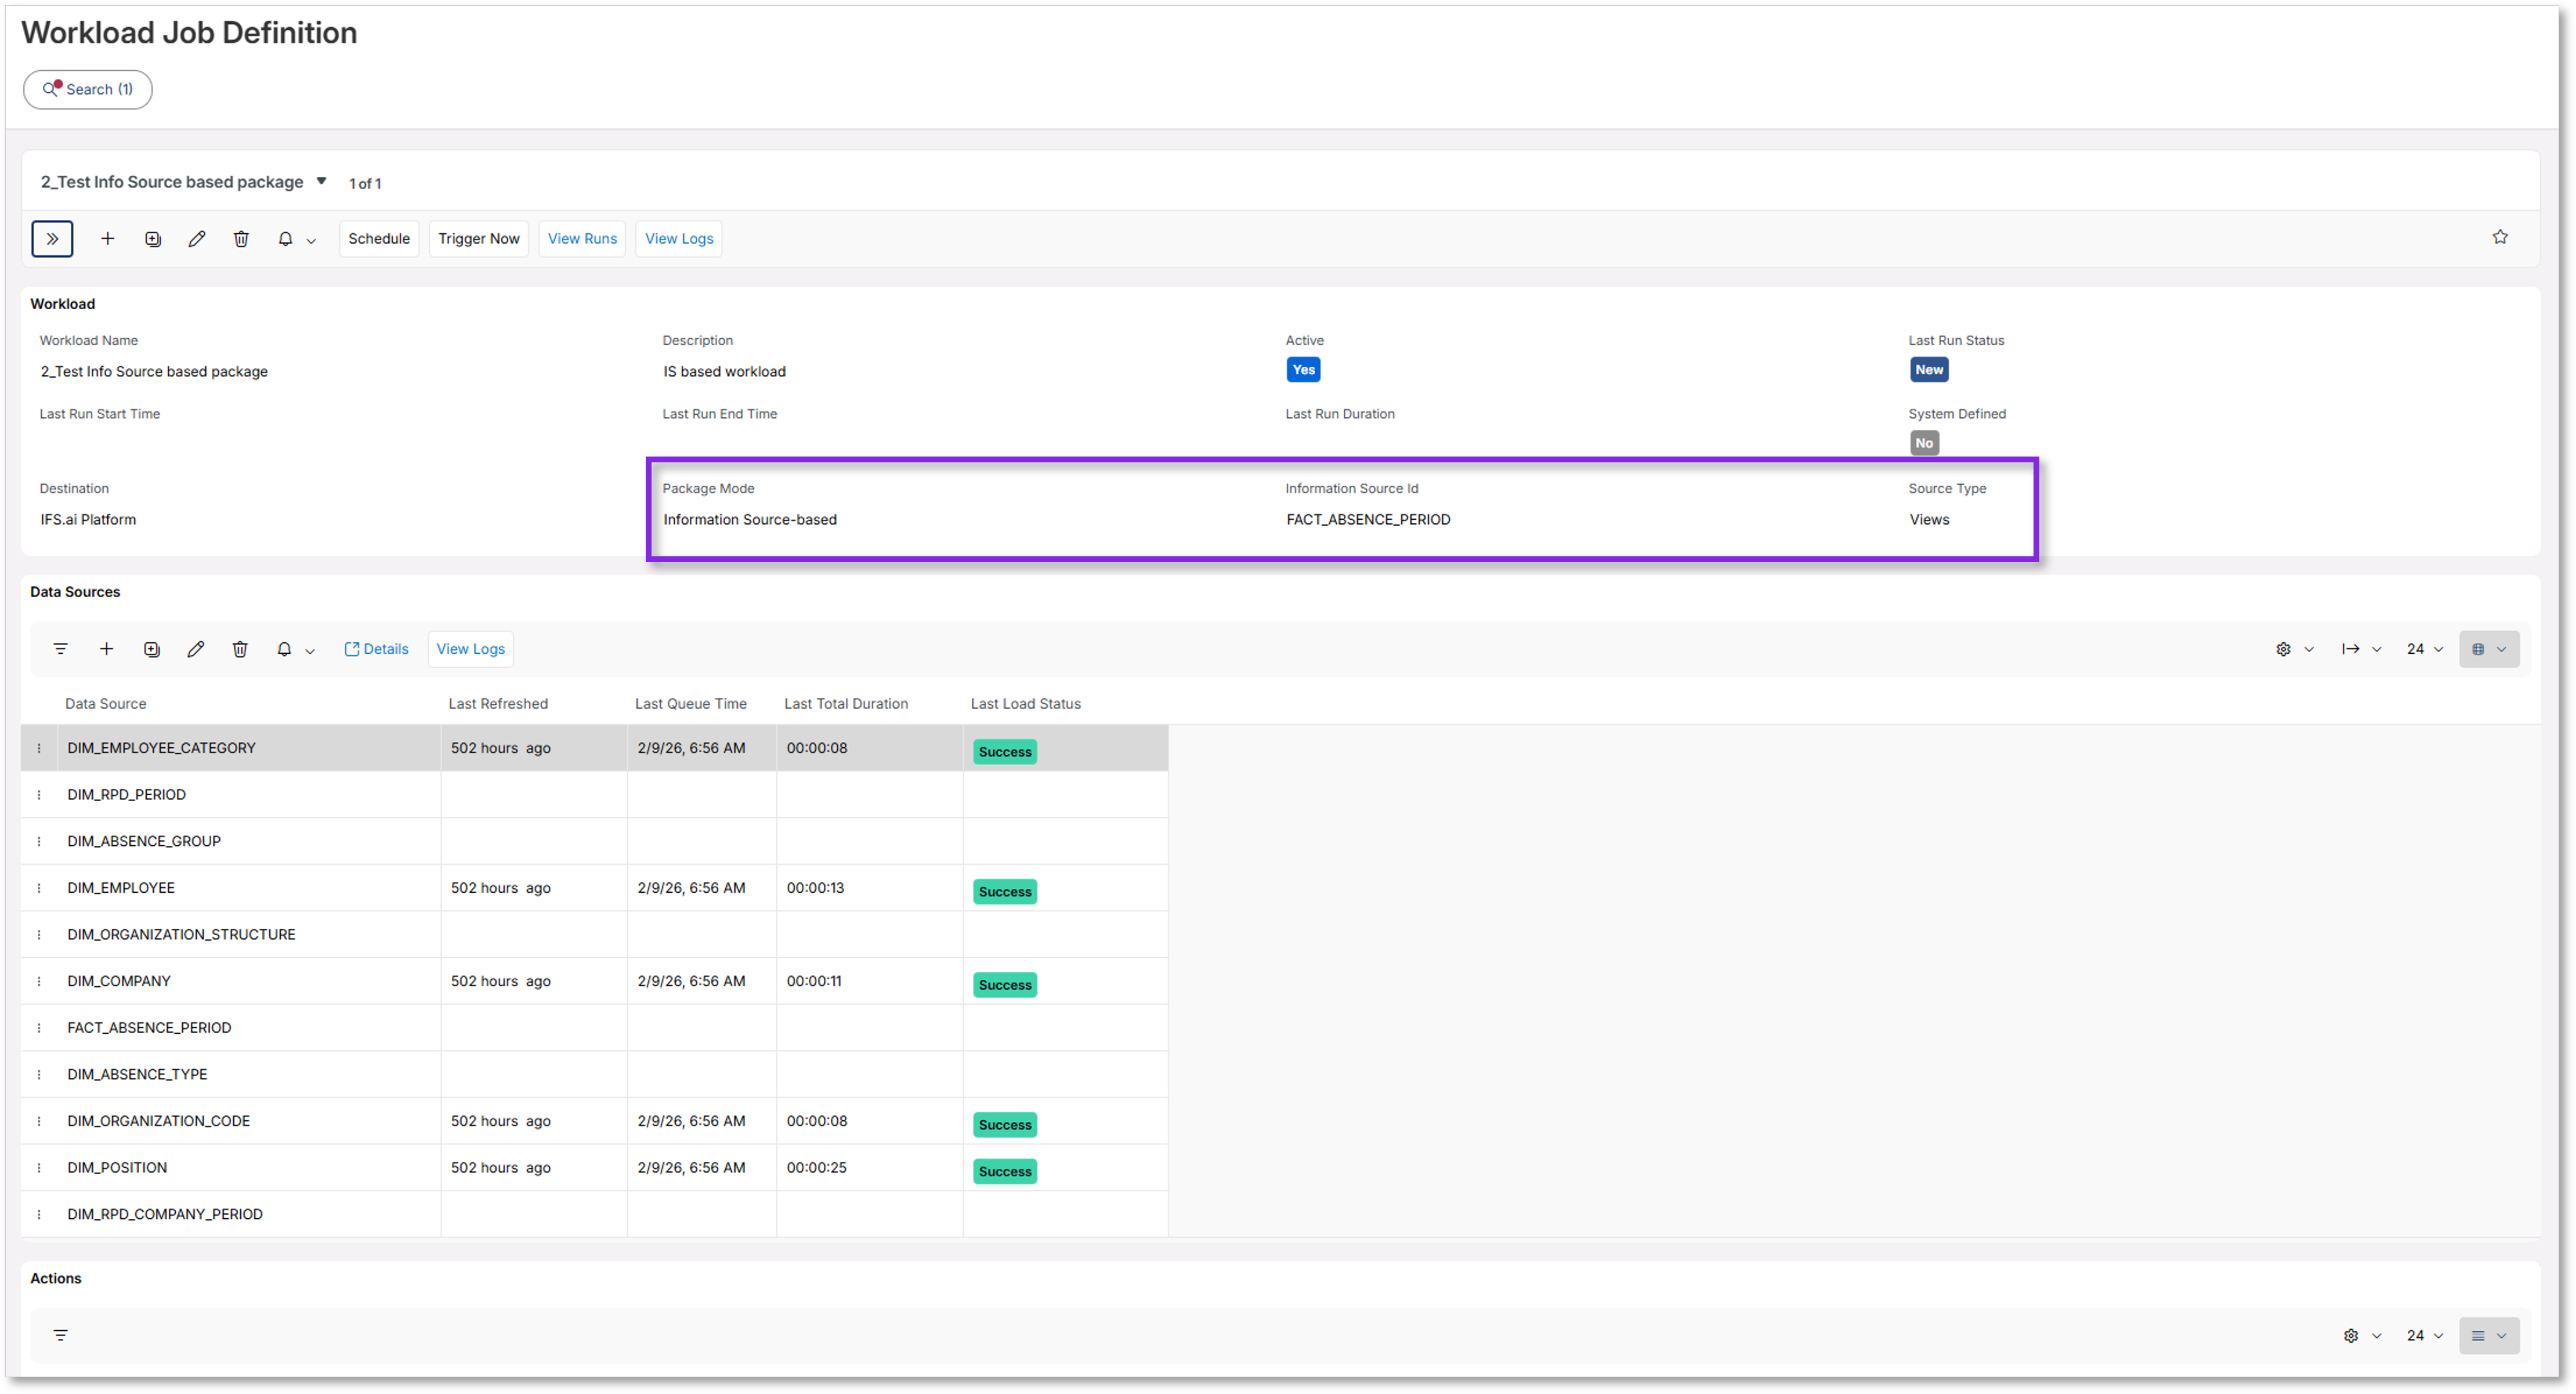
Task: Duplicate the workload using top toolbar copy icon
Action: click(x=153, y=239)
